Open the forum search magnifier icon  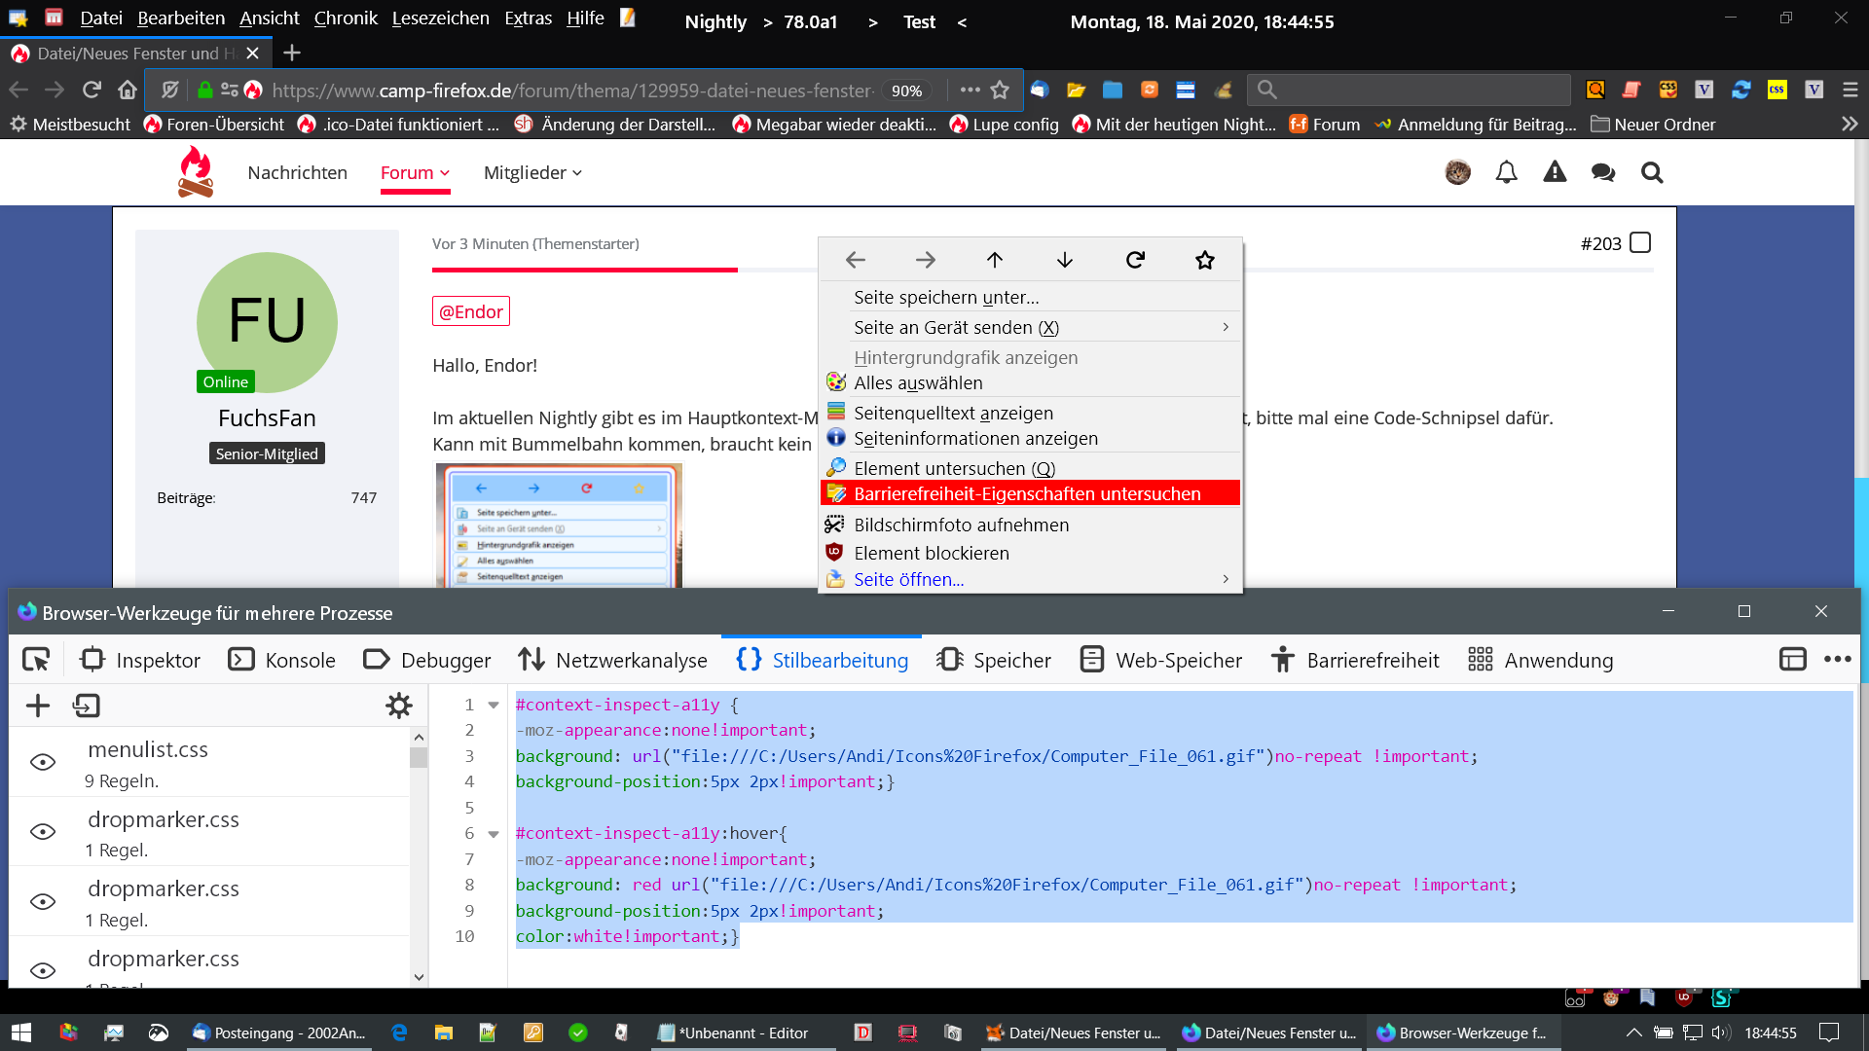(x=1651, y=172)
